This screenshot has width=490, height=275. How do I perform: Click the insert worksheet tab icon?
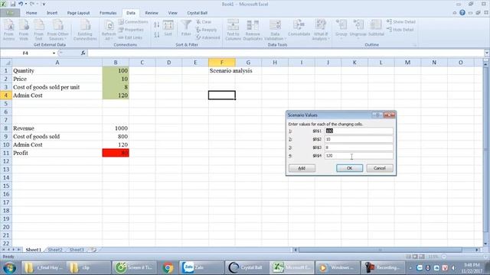point(93,250)
